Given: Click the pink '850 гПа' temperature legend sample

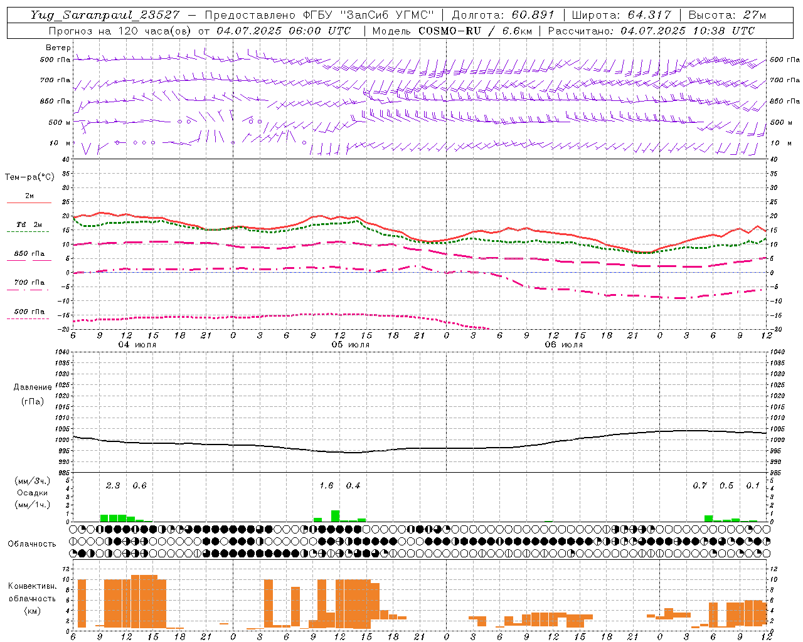Looking at the screenshot, I should pos(29,260).
